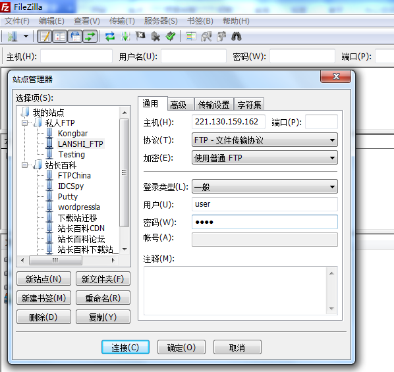Screen dimensions: 394x372
Task: Toggle directory comparison icon
Action: tap(206, 37)
